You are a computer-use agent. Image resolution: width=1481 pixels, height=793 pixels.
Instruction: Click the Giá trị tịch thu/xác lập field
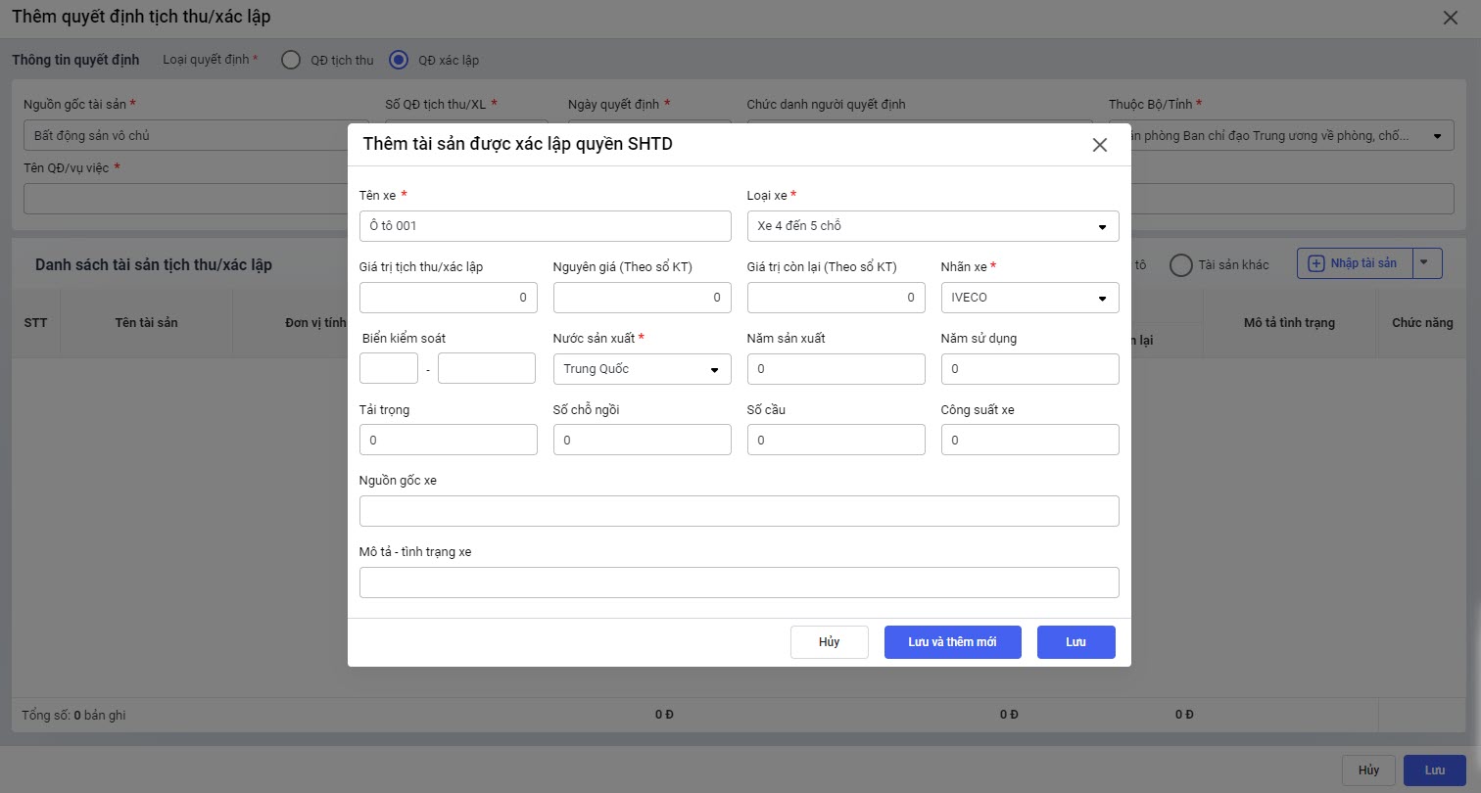click(x=448, y=298)
